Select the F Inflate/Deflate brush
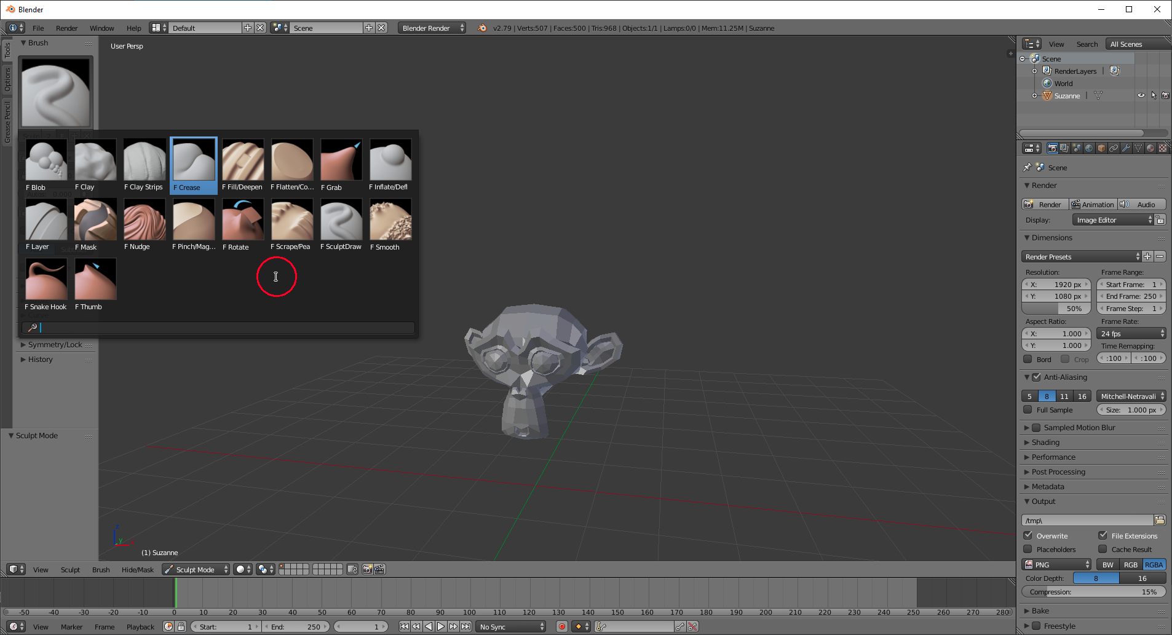 click(x=390, y=165)
